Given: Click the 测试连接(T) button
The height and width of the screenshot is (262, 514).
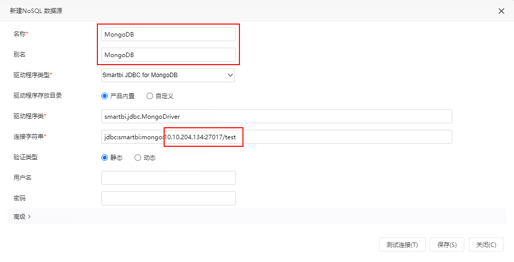Looking at the screenshot, I should tap(402, 244).
